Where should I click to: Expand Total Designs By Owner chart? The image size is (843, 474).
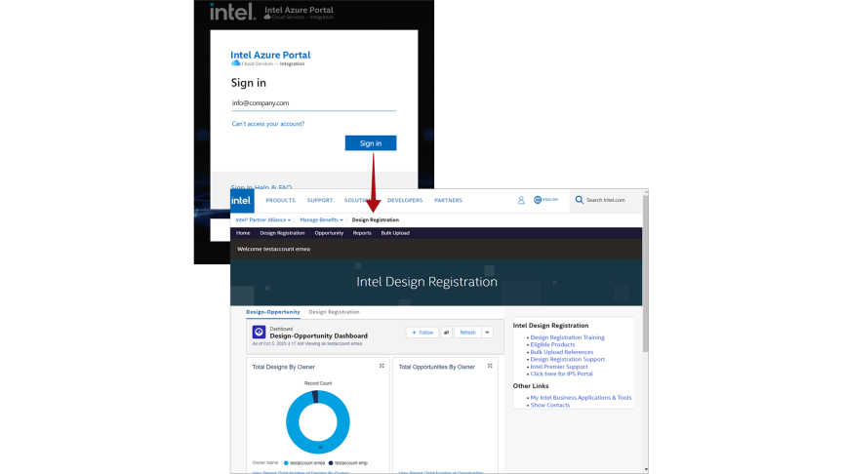pos(381,366)
